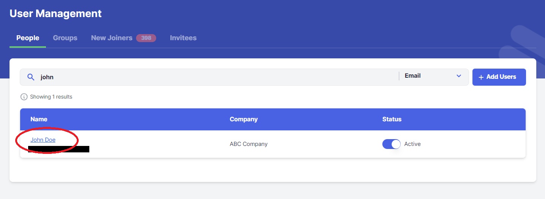The height and width of the screenshot is (199, 545).
Task: Toggle John Doe's Active status switch
Action: tap(391, 144)
